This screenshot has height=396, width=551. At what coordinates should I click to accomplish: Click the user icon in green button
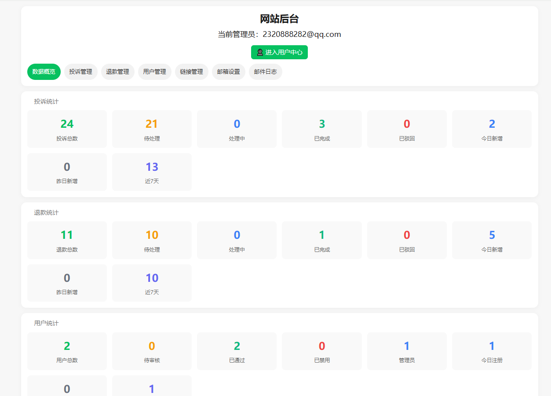click(x=260, y=52)
